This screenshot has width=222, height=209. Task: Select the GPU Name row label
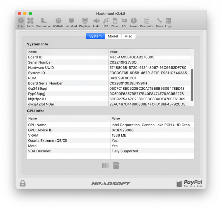37,125
